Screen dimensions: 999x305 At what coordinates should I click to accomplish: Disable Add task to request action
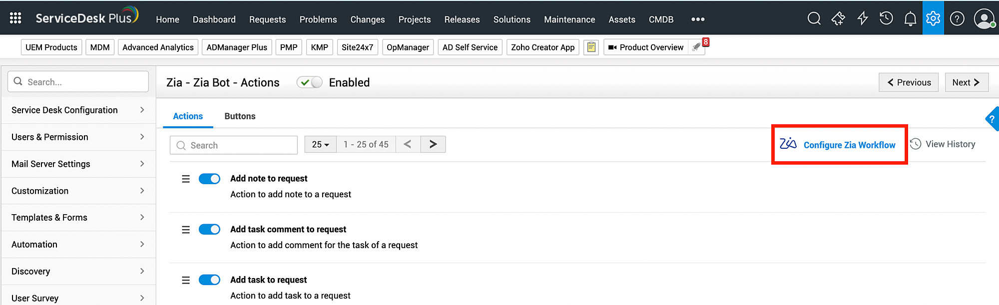pos(209,280)
